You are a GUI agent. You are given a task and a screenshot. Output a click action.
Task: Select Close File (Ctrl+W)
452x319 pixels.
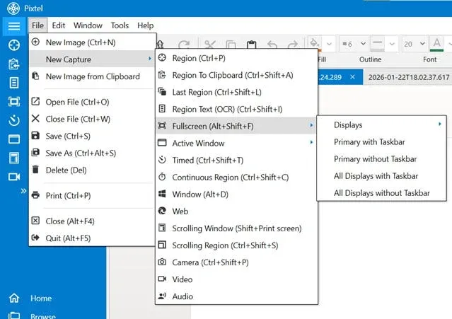pyautogui.click(x=92, y=119)
